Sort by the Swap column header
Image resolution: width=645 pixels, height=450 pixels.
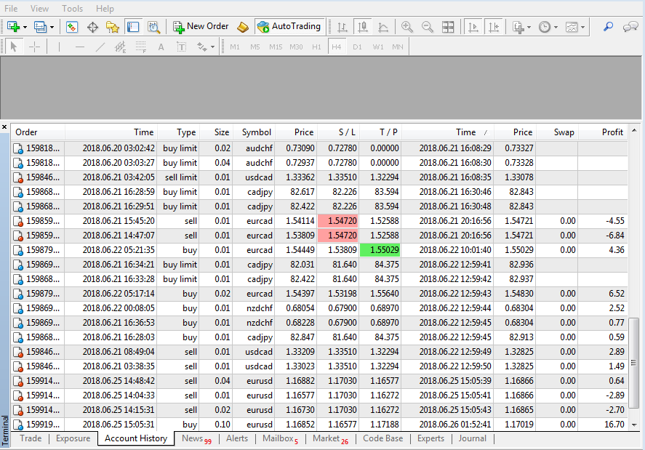point(557,132)
